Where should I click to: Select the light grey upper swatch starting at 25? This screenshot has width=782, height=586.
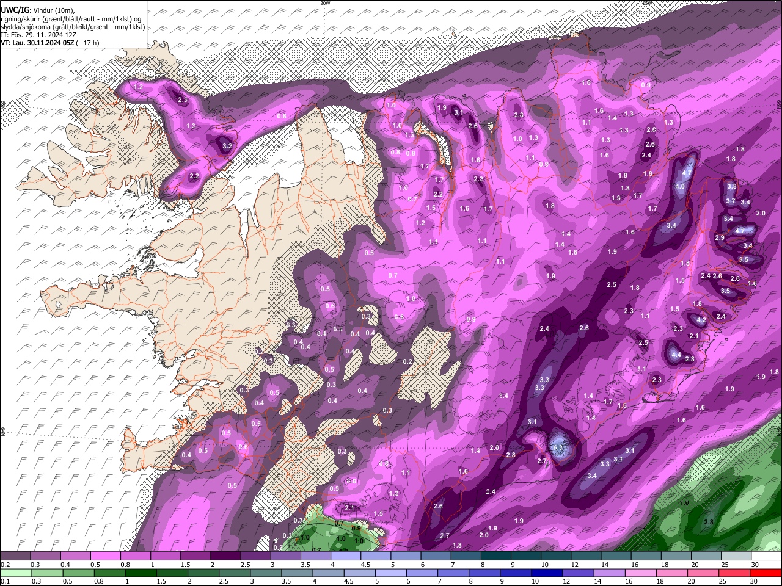click(736, 556)
